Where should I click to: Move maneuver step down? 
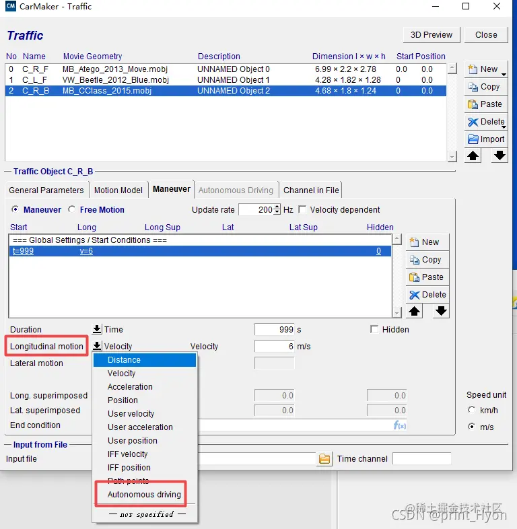[x=441, y=311]
